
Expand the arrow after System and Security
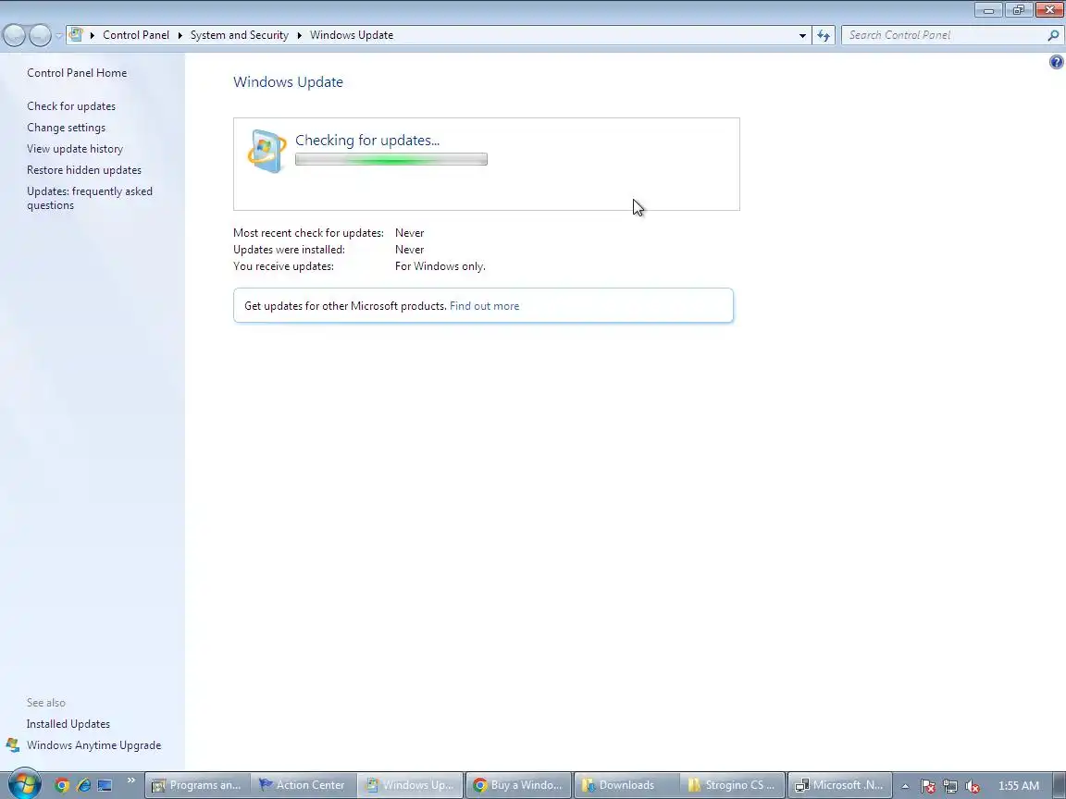tap(299, 35)
